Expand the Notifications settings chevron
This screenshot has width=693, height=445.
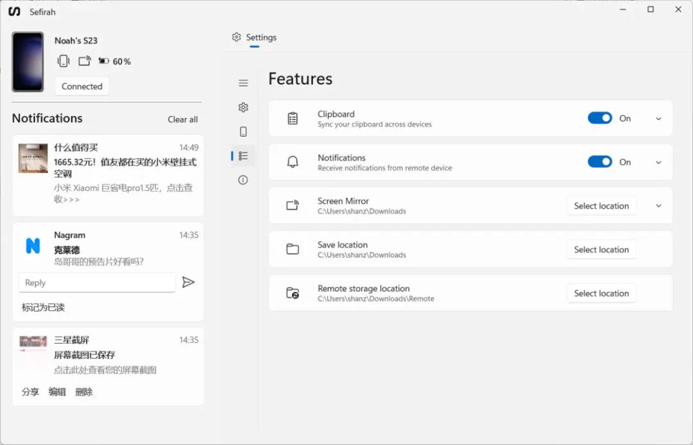(658, 162)
